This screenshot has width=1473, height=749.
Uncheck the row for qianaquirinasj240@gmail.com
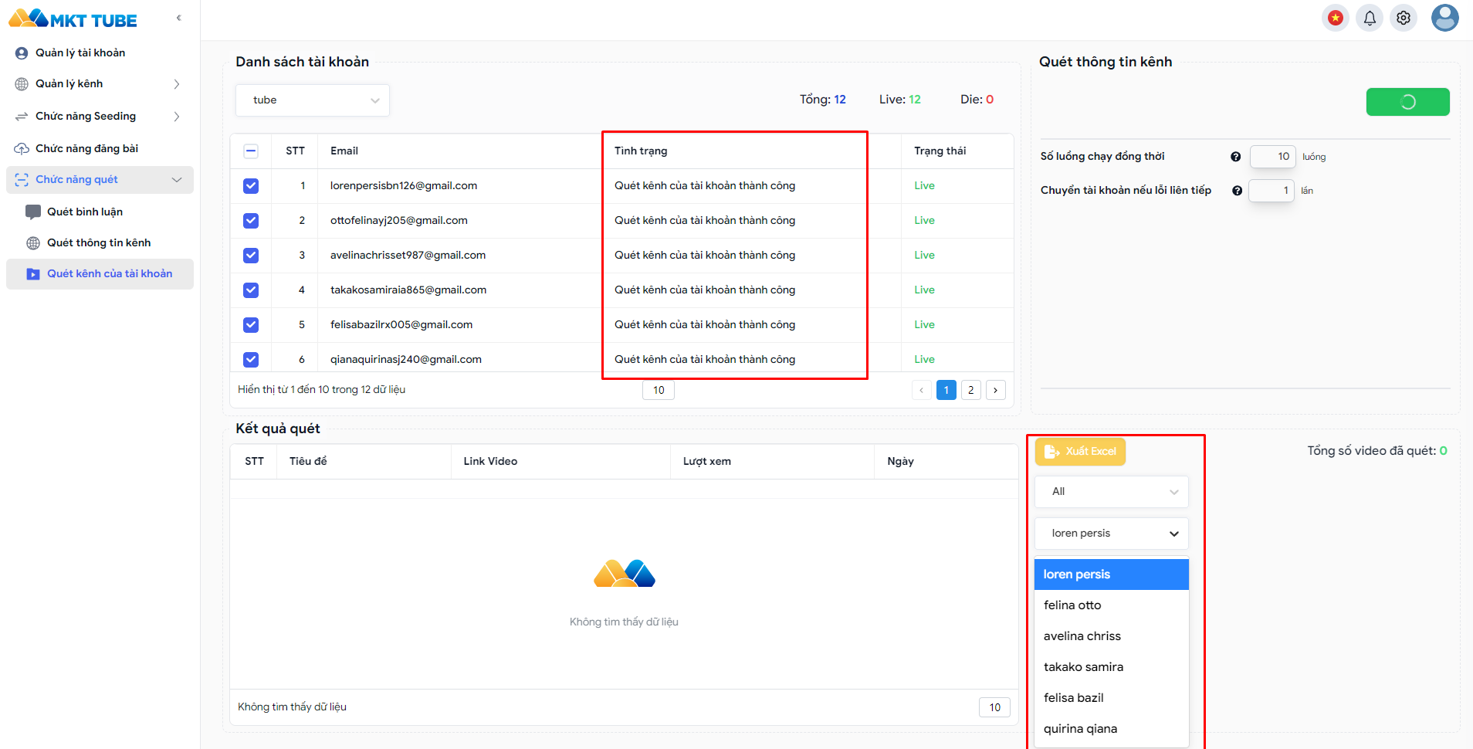click(x=251, y=360)
